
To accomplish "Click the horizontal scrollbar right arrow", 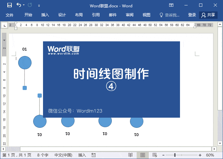I will (x=214, y=149).
